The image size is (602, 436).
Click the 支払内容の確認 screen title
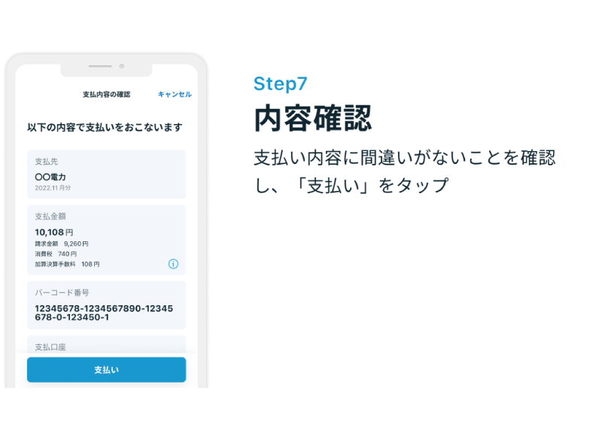(106, 94)
